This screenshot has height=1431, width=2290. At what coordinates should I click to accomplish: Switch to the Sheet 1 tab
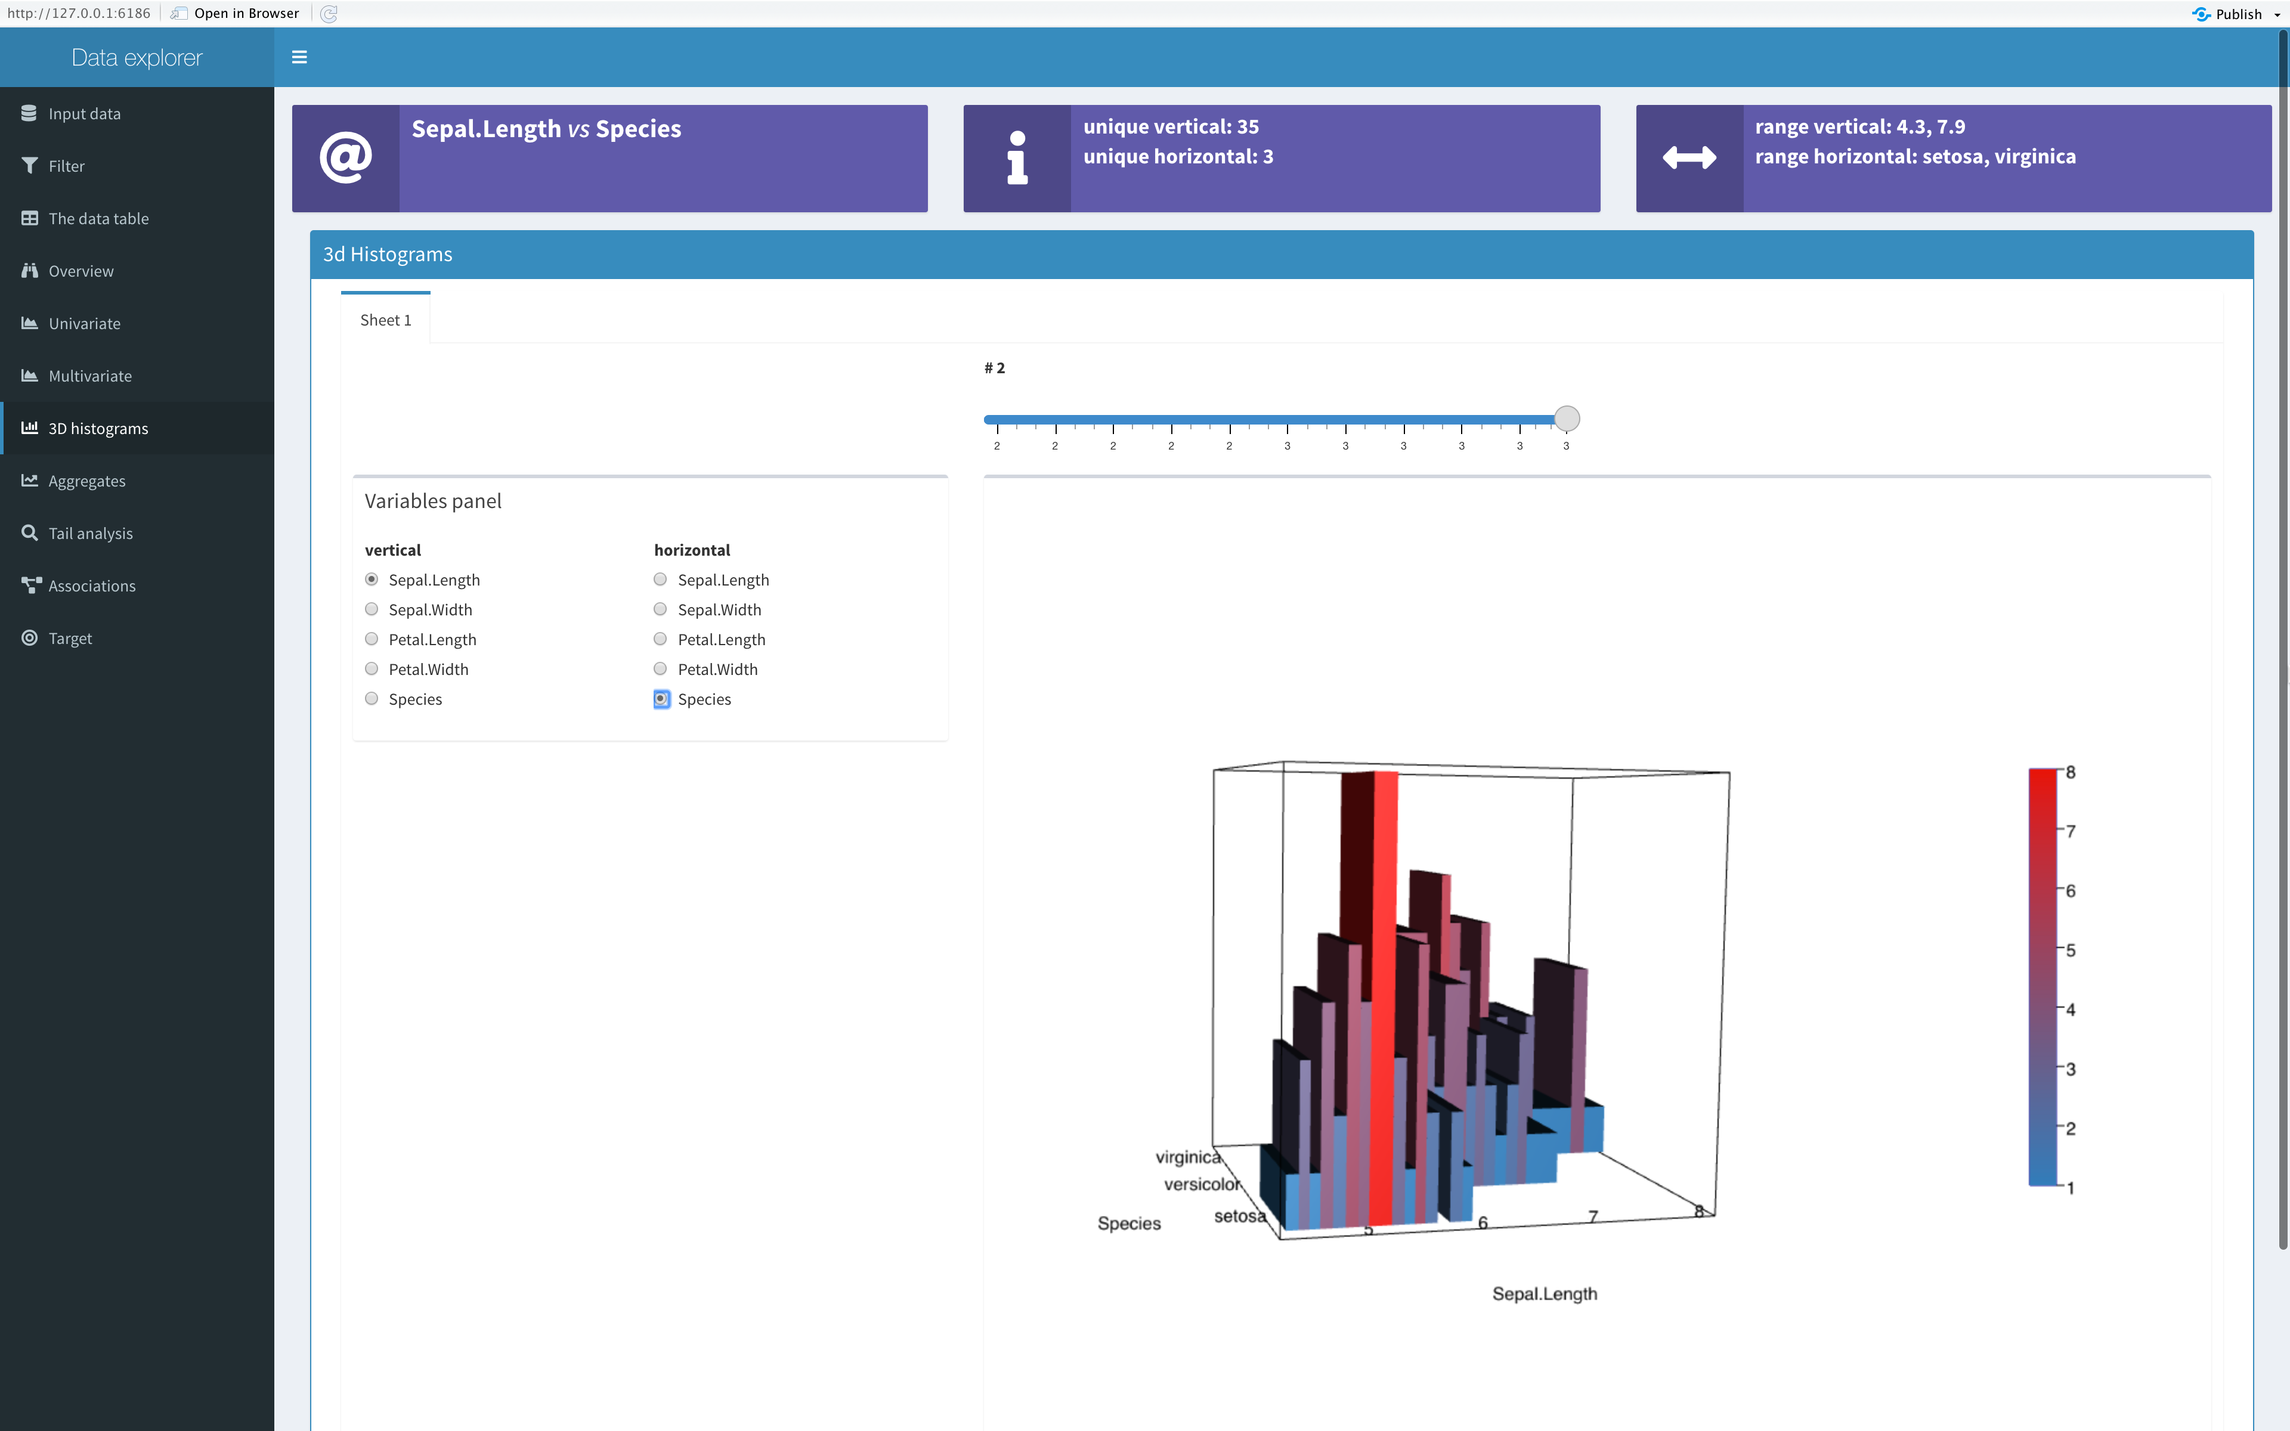[385, 320]
